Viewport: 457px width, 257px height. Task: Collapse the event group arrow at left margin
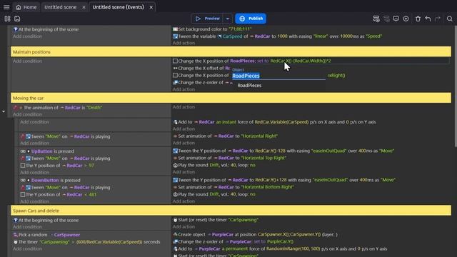coord(3,111)
